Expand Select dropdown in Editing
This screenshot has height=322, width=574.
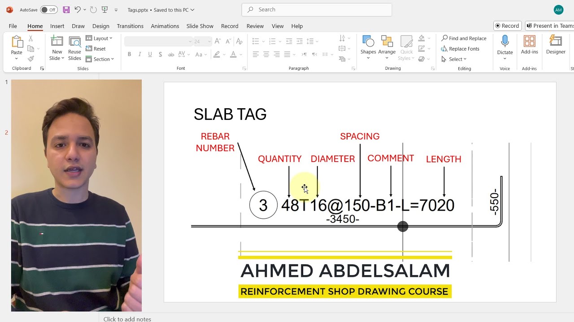[454, 59]
